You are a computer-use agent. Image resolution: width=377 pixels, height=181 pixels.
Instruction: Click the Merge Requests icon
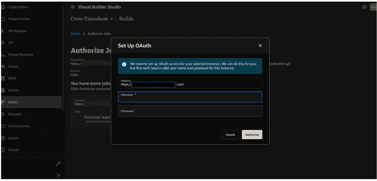[x=3, y=55]
